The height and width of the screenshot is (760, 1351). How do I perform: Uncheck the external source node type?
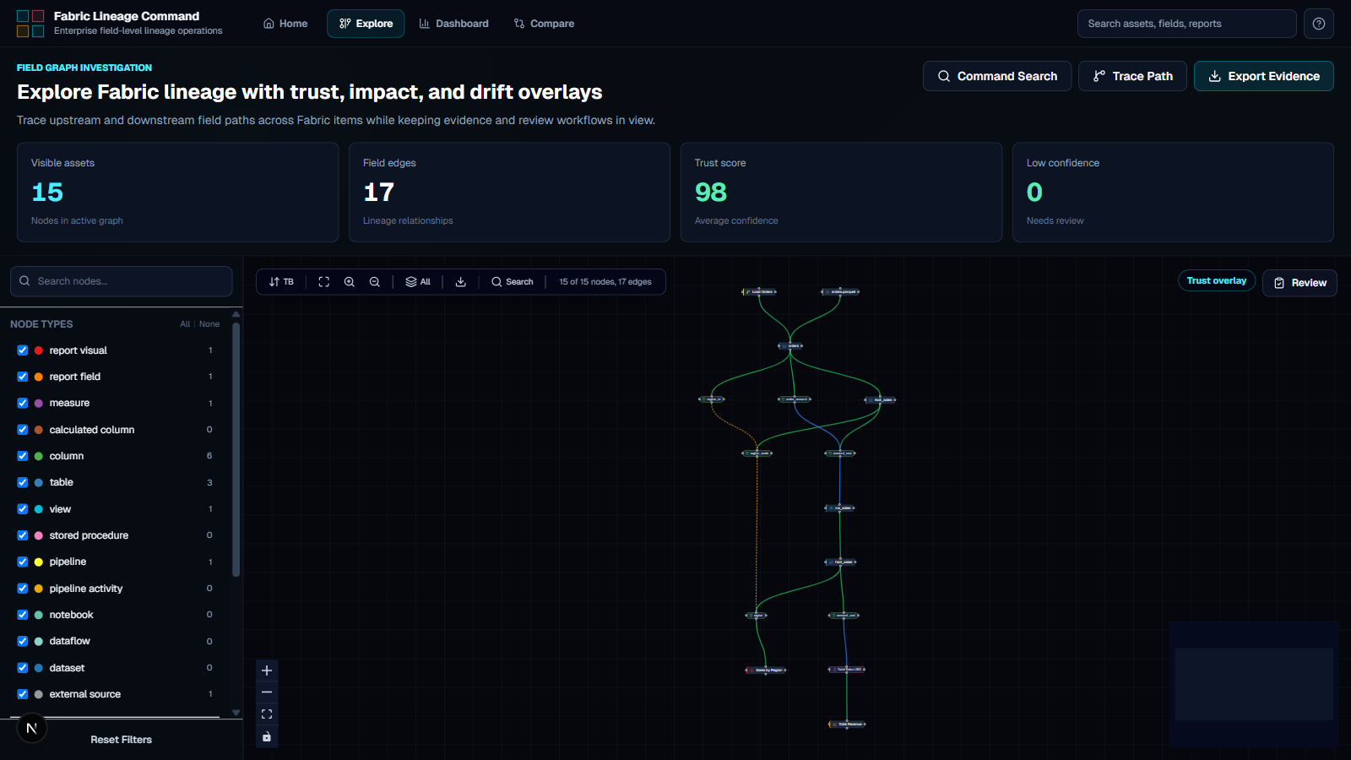[x=23, y=694]
